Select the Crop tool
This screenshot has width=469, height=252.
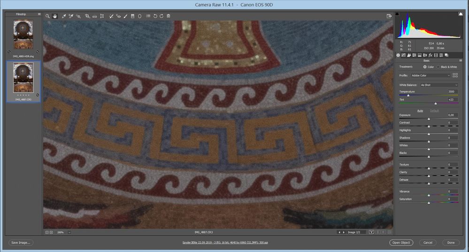click(x=87, y=16)
